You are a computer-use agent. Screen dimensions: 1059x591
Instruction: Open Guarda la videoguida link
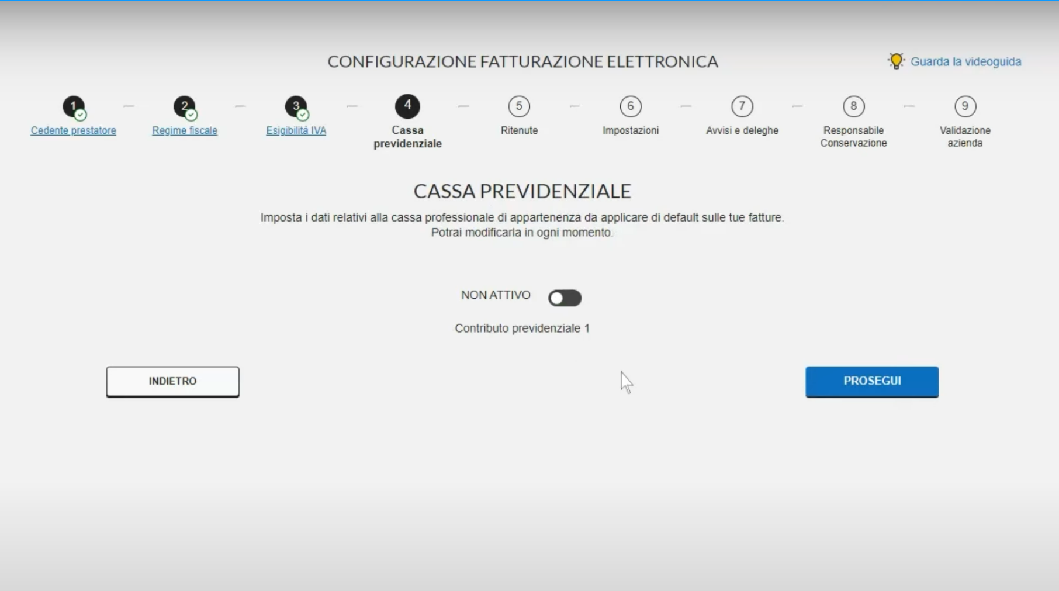click(965, 61)
